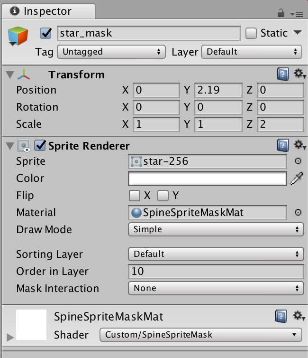The height and width of the screenshot is (358, 308).
Task: Click Position Y field with 2.19
Action: 218,90
